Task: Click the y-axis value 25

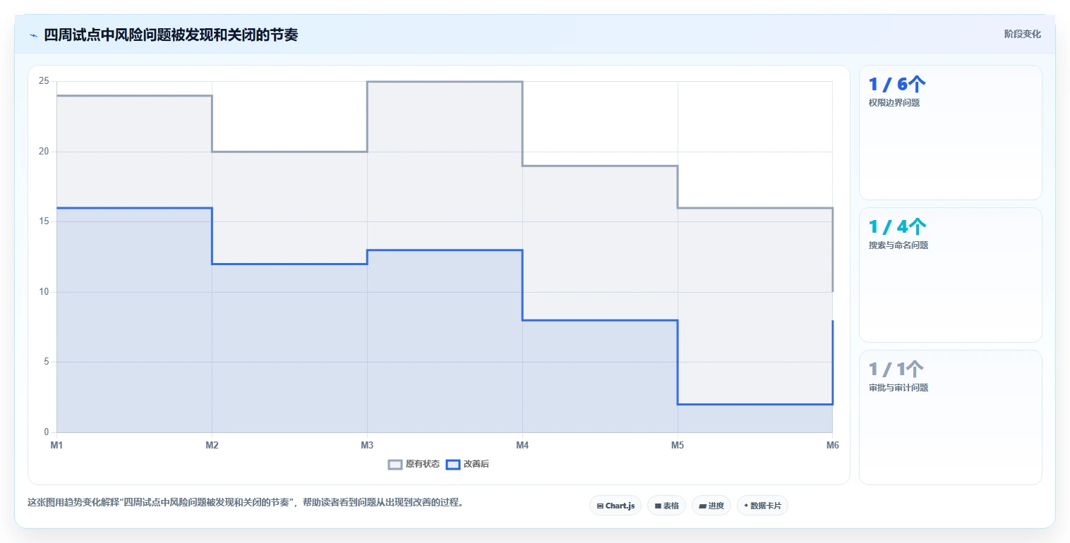Action: [44, 81]
